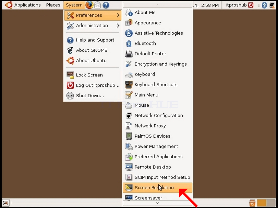Click the red power icon beside itproshub
Image resolution: width=278 pixels, height=208 pixels.
pyautogui.click(x=251, y=5)
